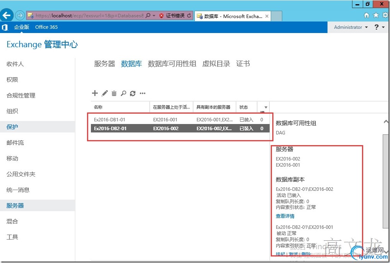Screen dimensions: 390x263
Task: Click the details pane vertical scrollbar thumb
Action: coord(386,181)
